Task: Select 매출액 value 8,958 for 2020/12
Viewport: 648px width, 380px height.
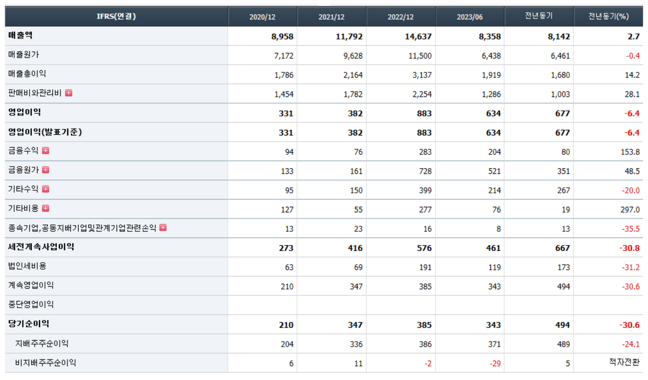Action: tap(282, 36)
